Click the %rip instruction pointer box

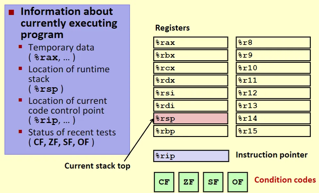(x=191, y=156)
